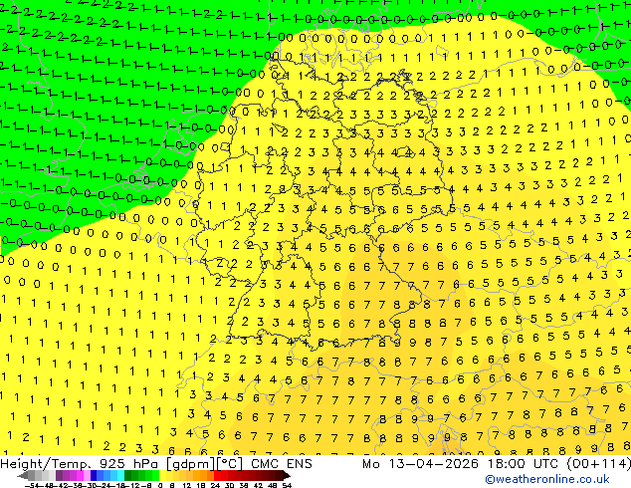This screenshot has width=631, height=488.
Task: Click the bright magenta legend swatch
Action: click(x=80, y=475)
